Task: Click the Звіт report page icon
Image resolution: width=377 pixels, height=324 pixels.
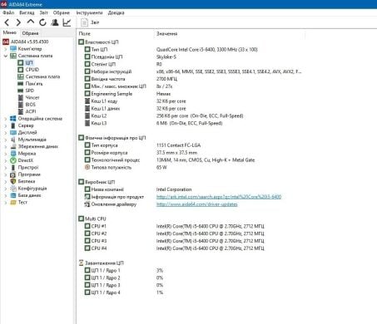Action: (x=84, y=22)
